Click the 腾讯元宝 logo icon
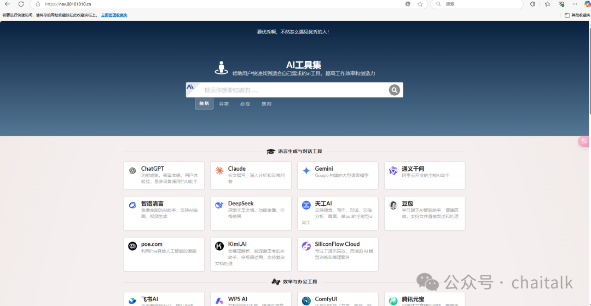The image size is (591, 306). click(x=393, y=301)
